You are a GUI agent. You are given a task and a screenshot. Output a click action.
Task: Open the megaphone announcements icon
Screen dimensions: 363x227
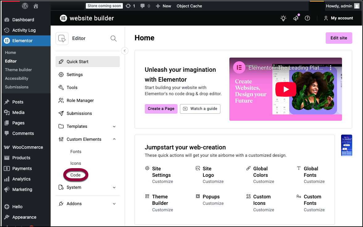296,18
